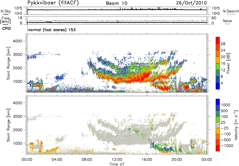The width and height of the screenshot is (239, 166).
Task: Select the N.Sky legend label
Action: coord(6,11)
